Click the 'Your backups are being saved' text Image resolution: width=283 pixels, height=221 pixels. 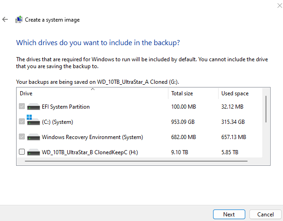click(x=98, y=82)
